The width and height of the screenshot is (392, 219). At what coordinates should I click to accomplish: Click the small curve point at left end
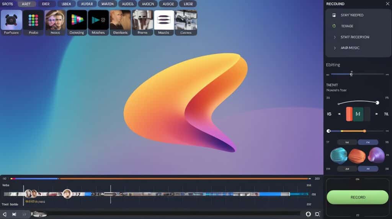(338, 104)
